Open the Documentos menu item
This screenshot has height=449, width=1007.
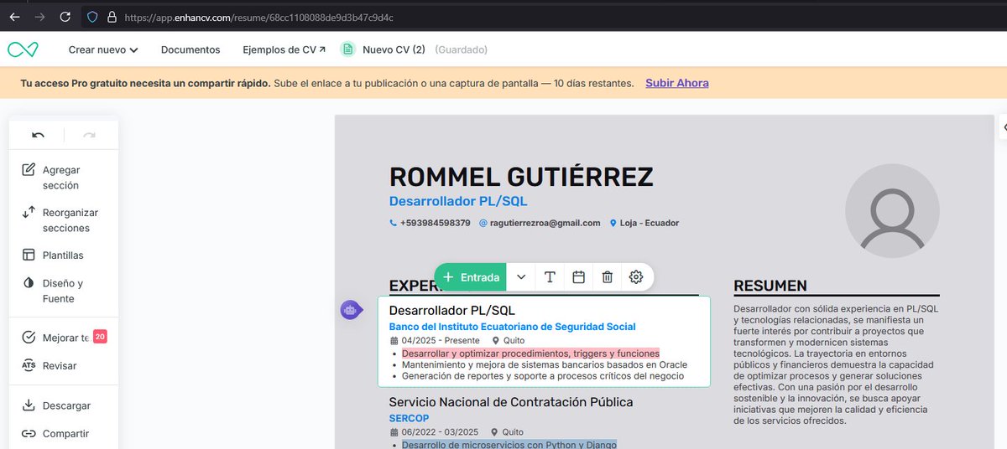tap(190, 49)
